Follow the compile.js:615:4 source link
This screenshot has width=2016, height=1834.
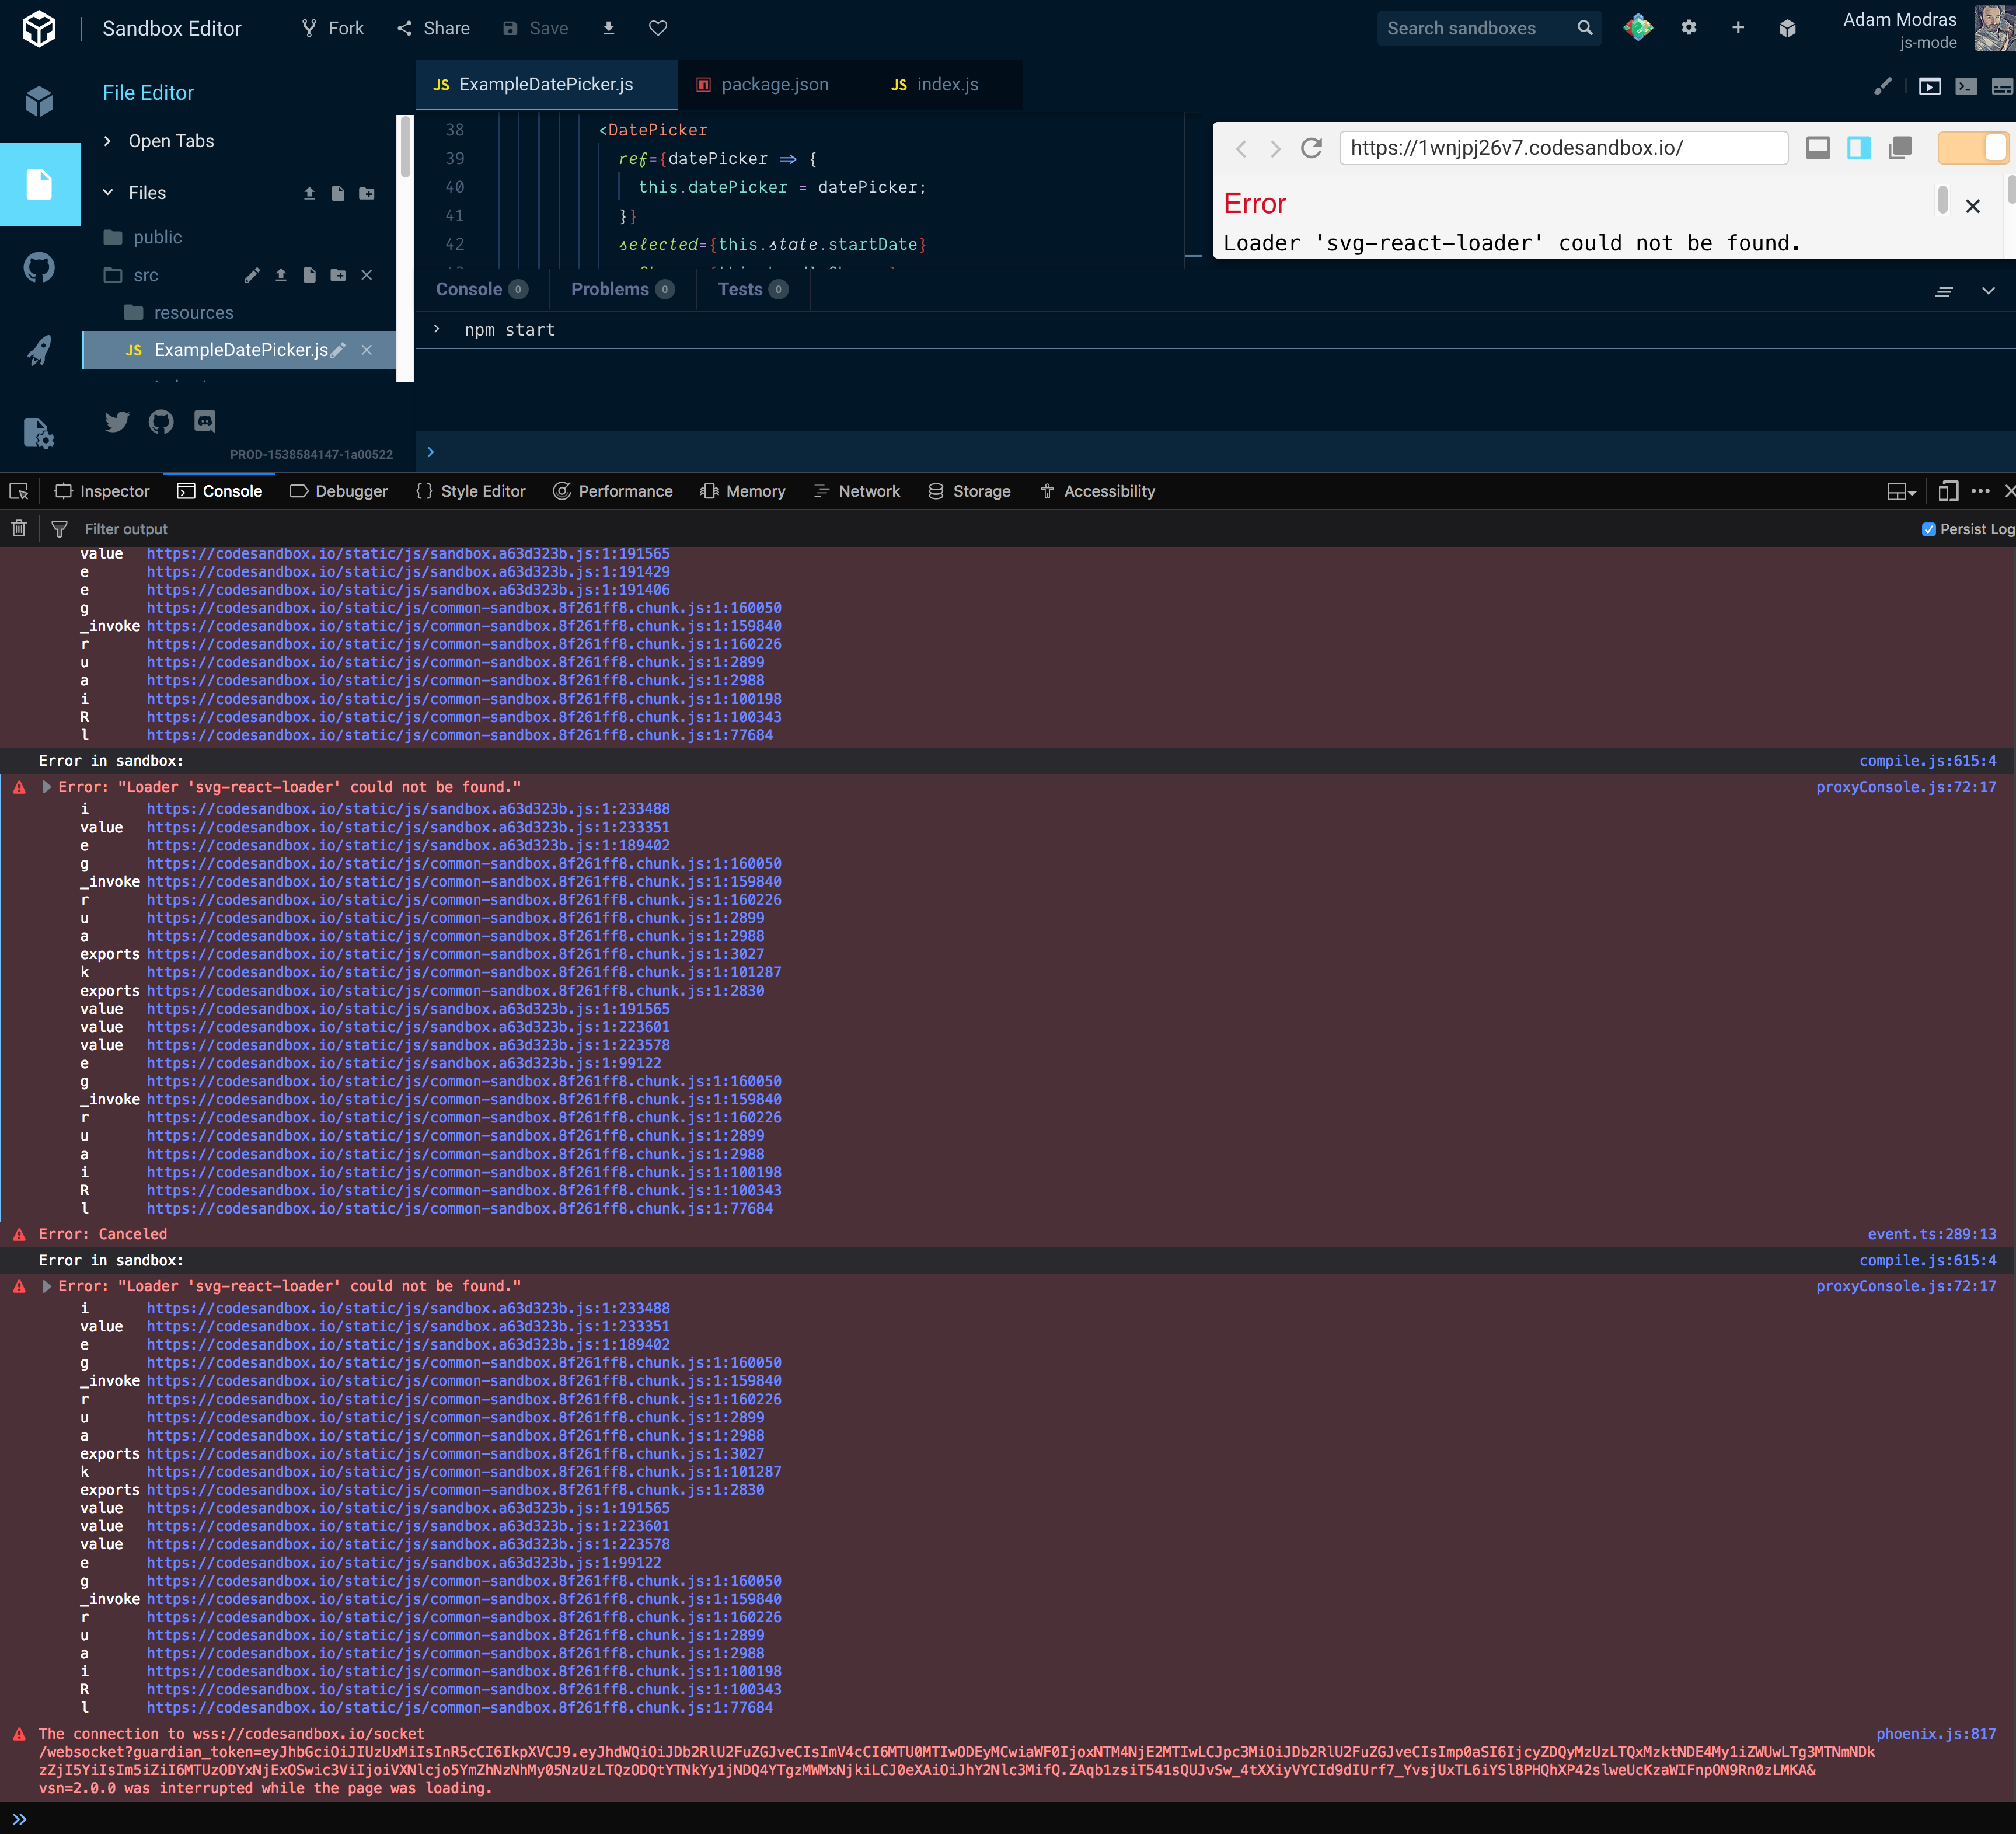coord(1927,760)
